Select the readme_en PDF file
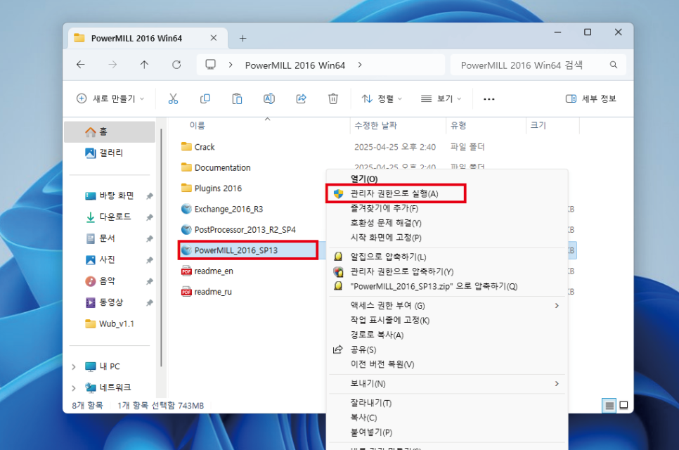This screenshot has width=679, height=450. click(x=207, y=271)
